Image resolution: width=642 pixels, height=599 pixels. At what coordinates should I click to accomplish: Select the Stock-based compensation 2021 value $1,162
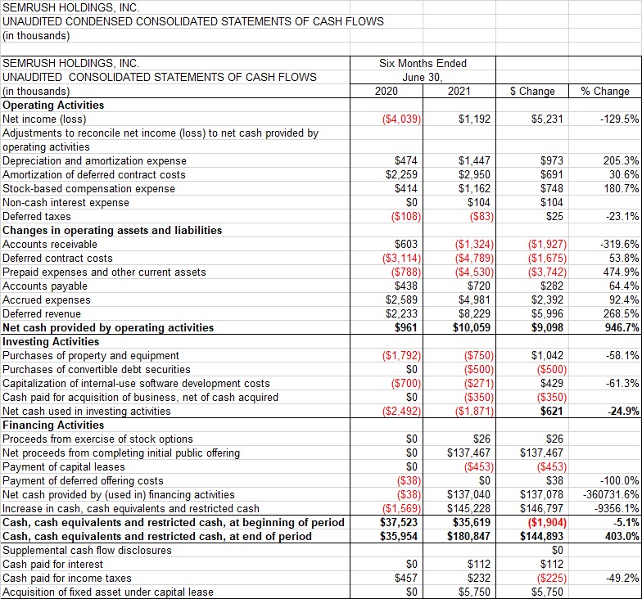pos(474,188)
